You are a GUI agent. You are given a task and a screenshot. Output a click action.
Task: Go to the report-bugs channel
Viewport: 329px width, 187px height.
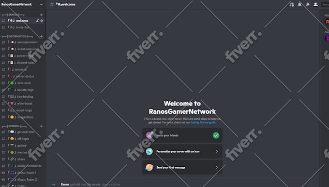[23, 110]
